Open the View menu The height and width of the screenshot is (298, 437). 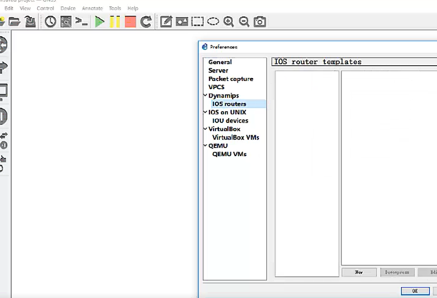point(25,9)
